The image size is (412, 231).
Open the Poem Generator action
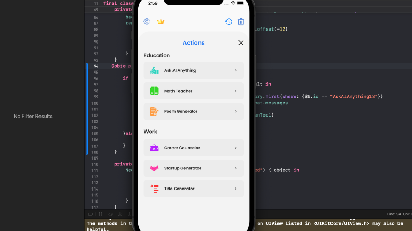pos(193,111)
